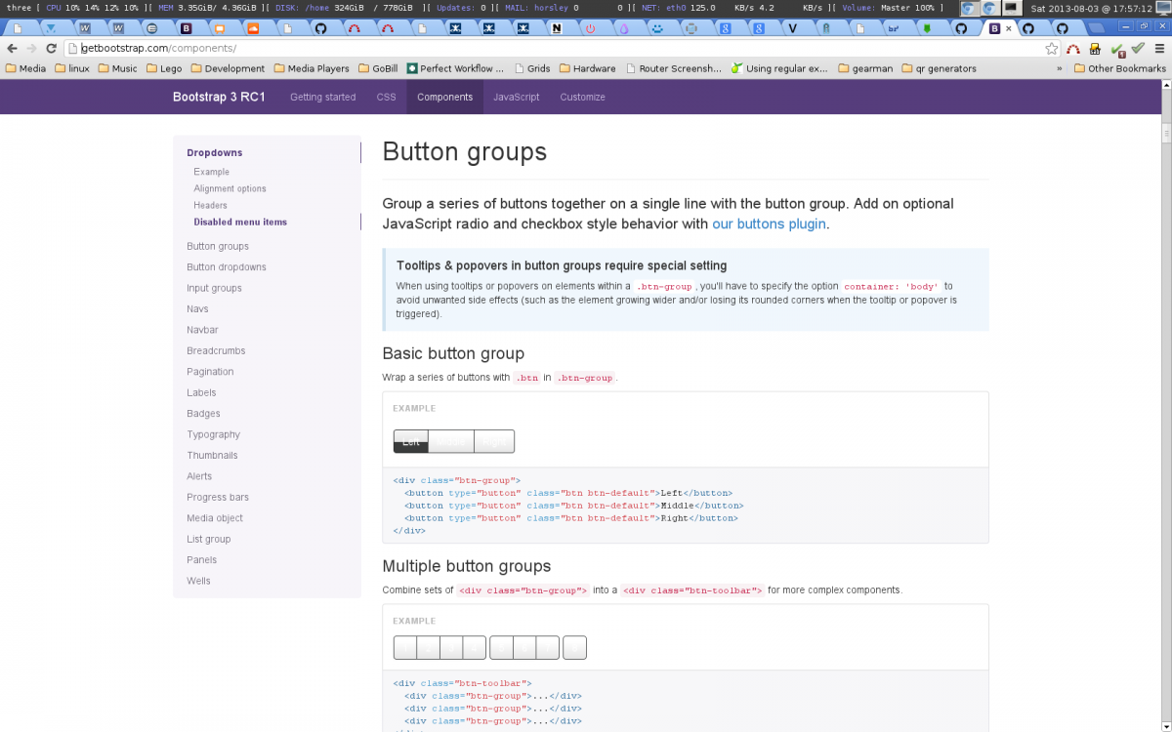Viewport: 1172px width, 732px height.
Task: Open the 'Using regular ex...' bookmark
Action: tap(778, 68)
